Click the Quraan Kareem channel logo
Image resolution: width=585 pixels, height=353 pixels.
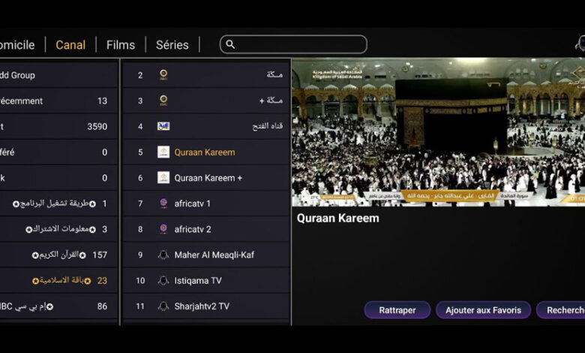tap(163, 152)
